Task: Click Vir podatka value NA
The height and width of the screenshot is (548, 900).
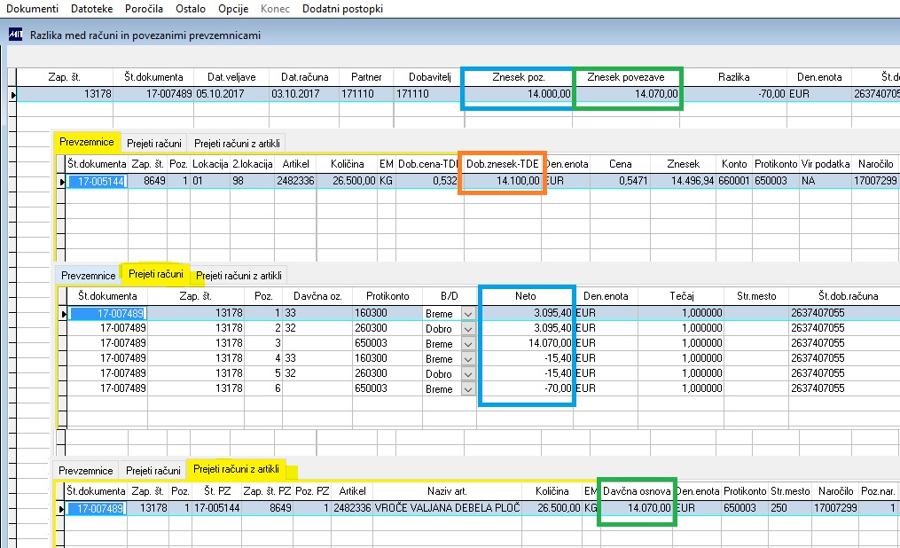Action: coord(826,181)
